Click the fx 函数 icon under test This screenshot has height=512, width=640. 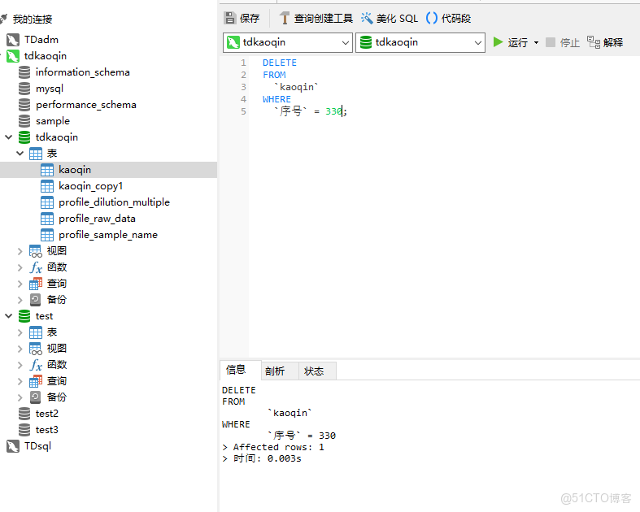coord(36,365)
